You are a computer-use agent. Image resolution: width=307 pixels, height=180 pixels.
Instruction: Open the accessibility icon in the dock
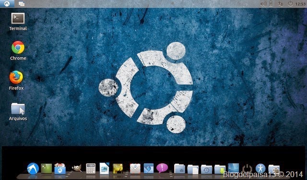click(260, 168)
